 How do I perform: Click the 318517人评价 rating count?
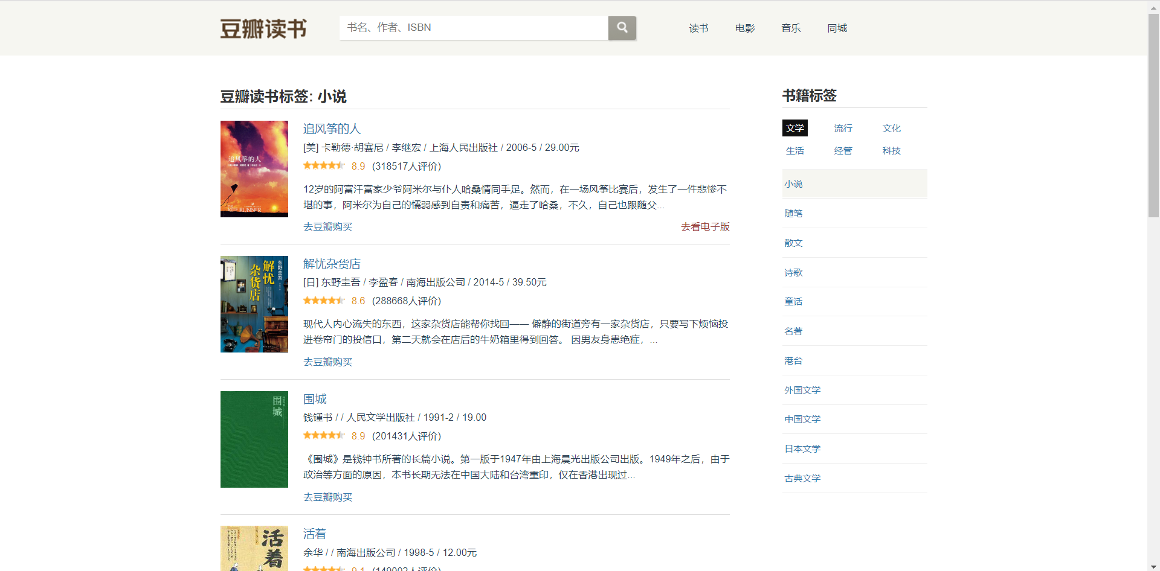(x=407, y=166)
